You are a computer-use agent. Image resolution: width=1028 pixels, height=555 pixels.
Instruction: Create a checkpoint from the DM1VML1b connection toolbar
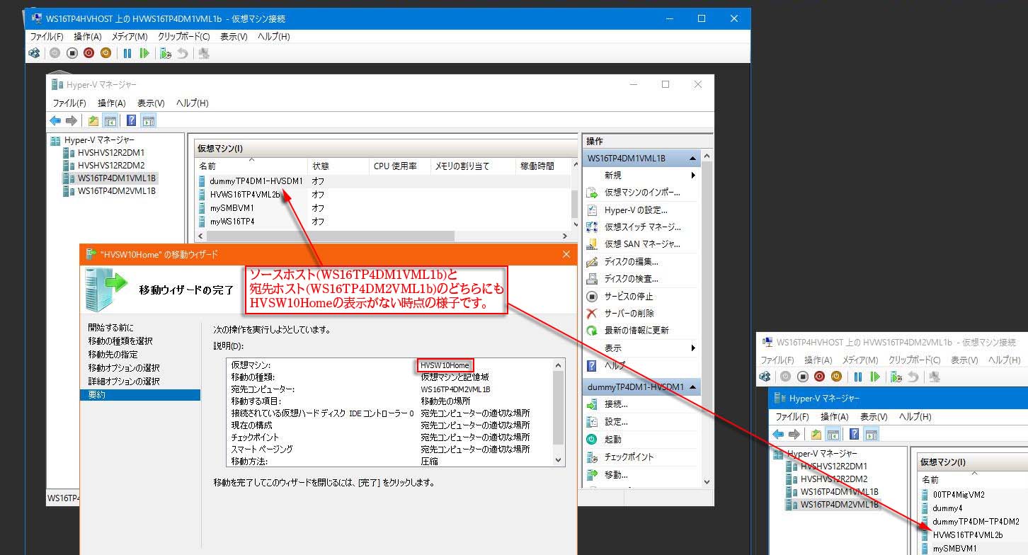click(166, 52)
